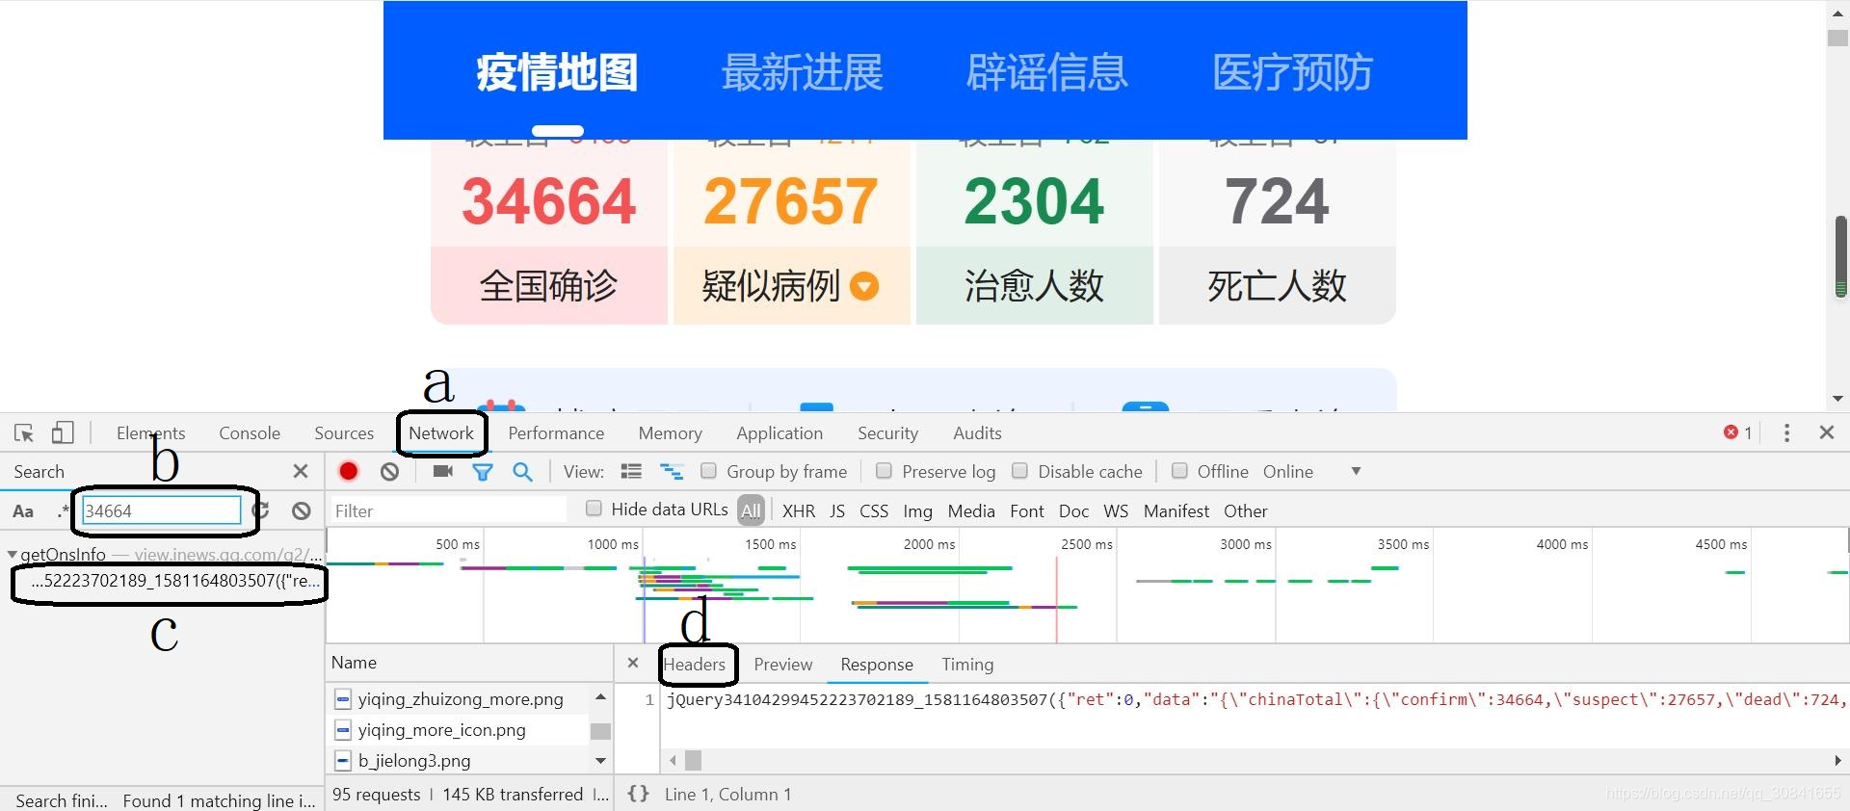Enable Preserve log checkbox

884,471
